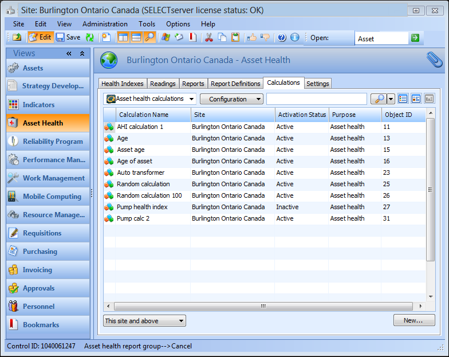
Task: Open the Asset health calculations dropdown
Action: tap(150, 99)
